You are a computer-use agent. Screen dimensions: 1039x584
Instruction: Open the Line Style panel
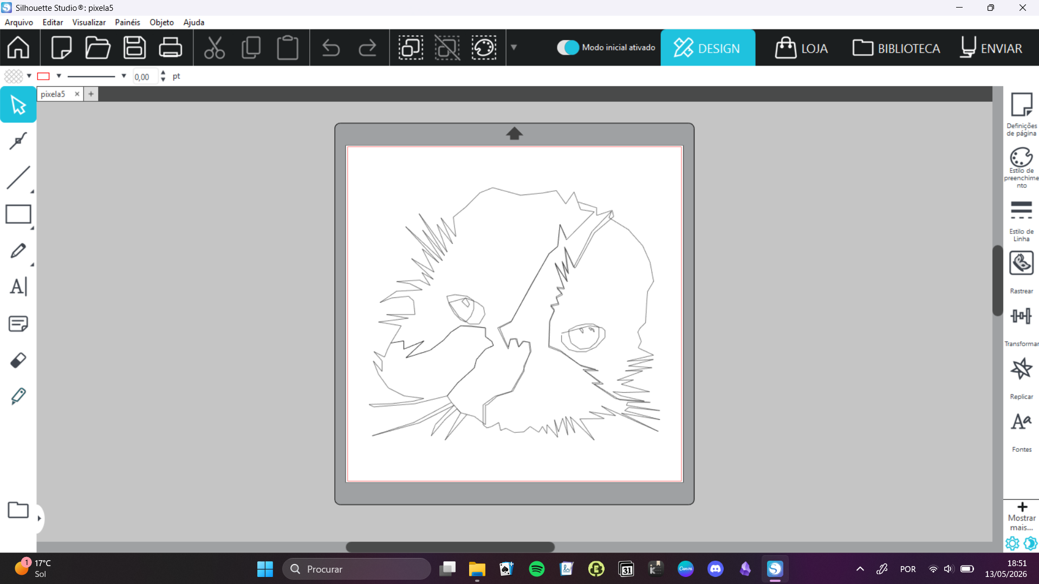1022,220
